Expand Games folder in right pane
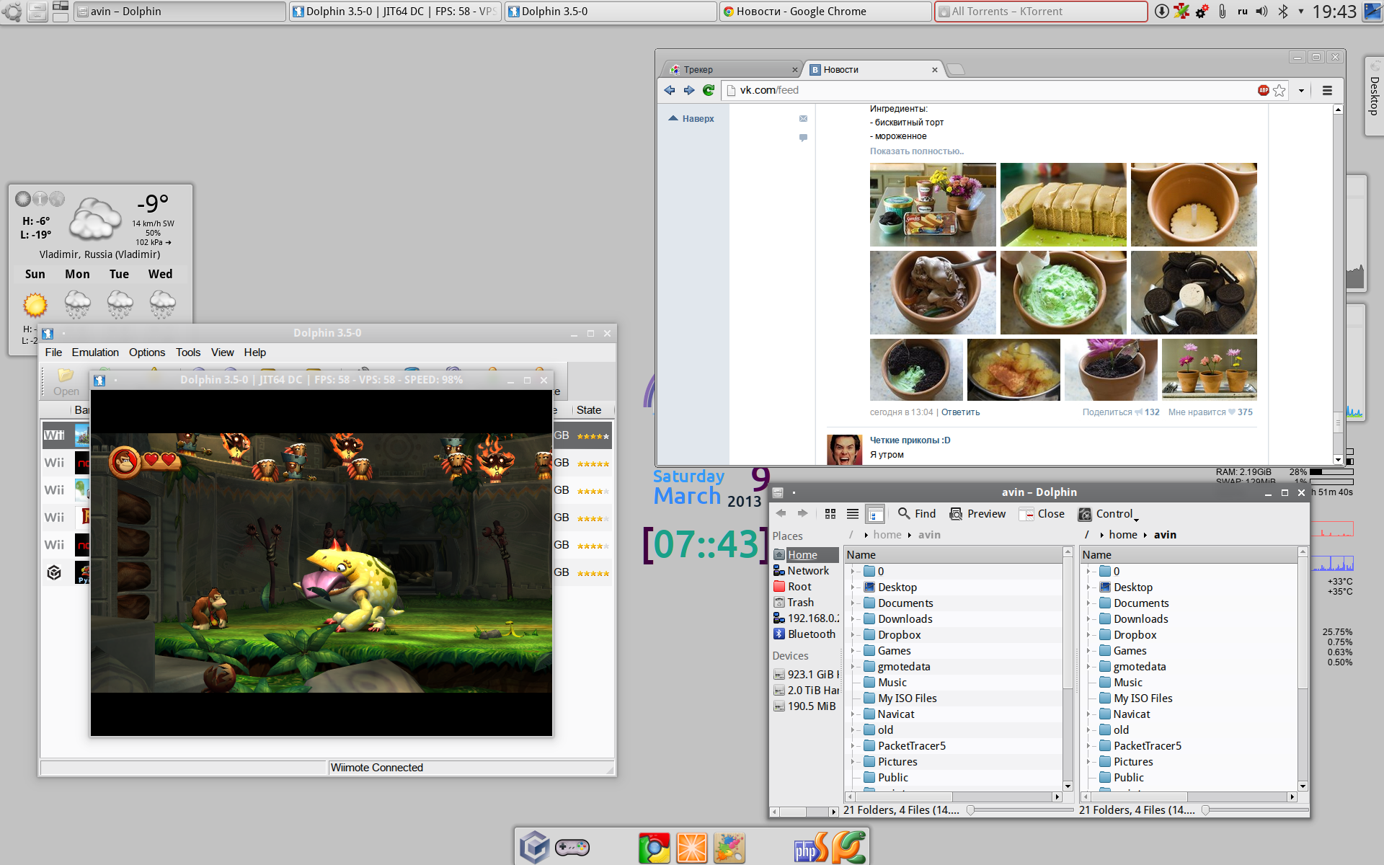The width and height of the screenshot is (1384, 865). pyautogui.click(x=1088, y=651)
